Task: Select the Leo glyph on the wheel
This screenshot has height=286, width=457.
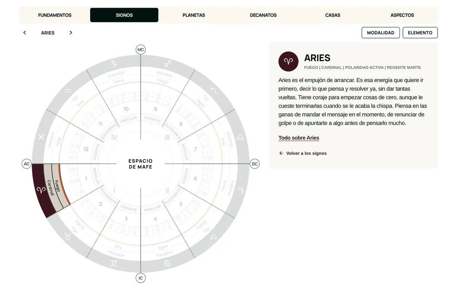Action: click(x=213, y=236)
